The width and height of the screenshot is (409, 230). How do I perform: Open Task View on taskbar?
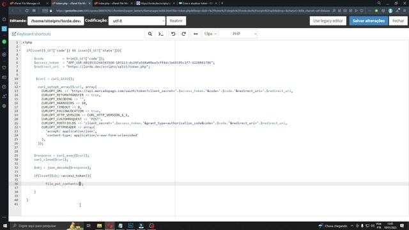89,226
